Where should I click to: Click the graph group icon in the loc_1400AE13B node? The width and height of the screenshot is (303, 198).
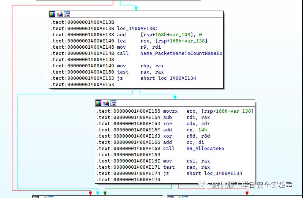[x=67, y=14]
